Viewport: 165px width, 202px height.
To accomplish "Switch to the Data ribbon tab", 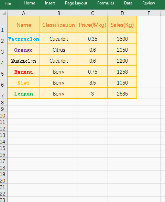I will [128, 3].
